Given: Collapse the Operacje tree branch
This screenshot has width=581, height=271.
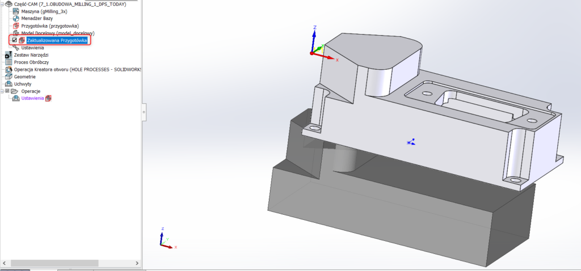Looking at the screenshot, I should tap(2, 91).
